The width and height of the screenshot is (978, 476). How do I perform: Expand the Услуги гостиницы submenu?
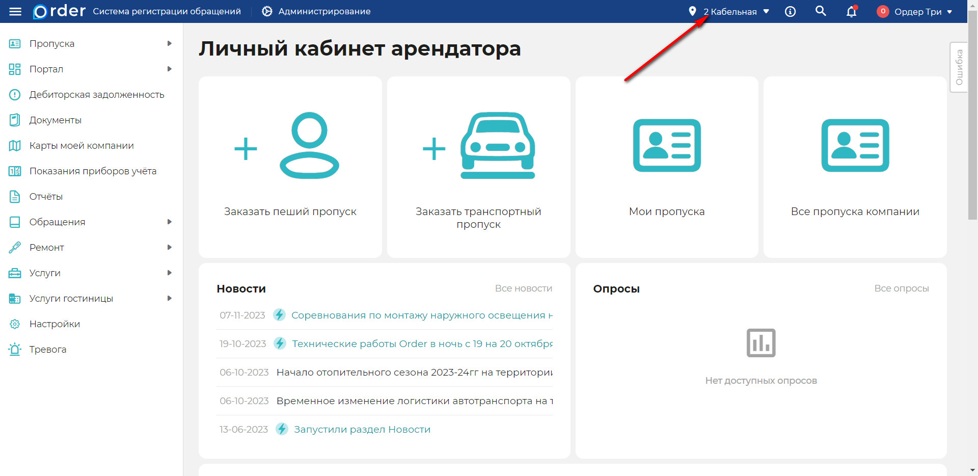pos(171,298)
